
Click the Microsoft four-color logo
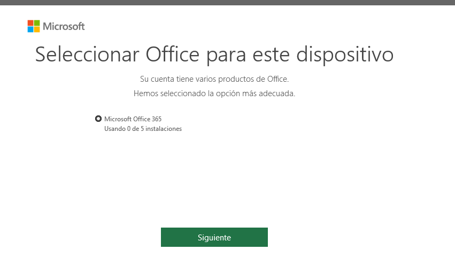coord(34,26)
